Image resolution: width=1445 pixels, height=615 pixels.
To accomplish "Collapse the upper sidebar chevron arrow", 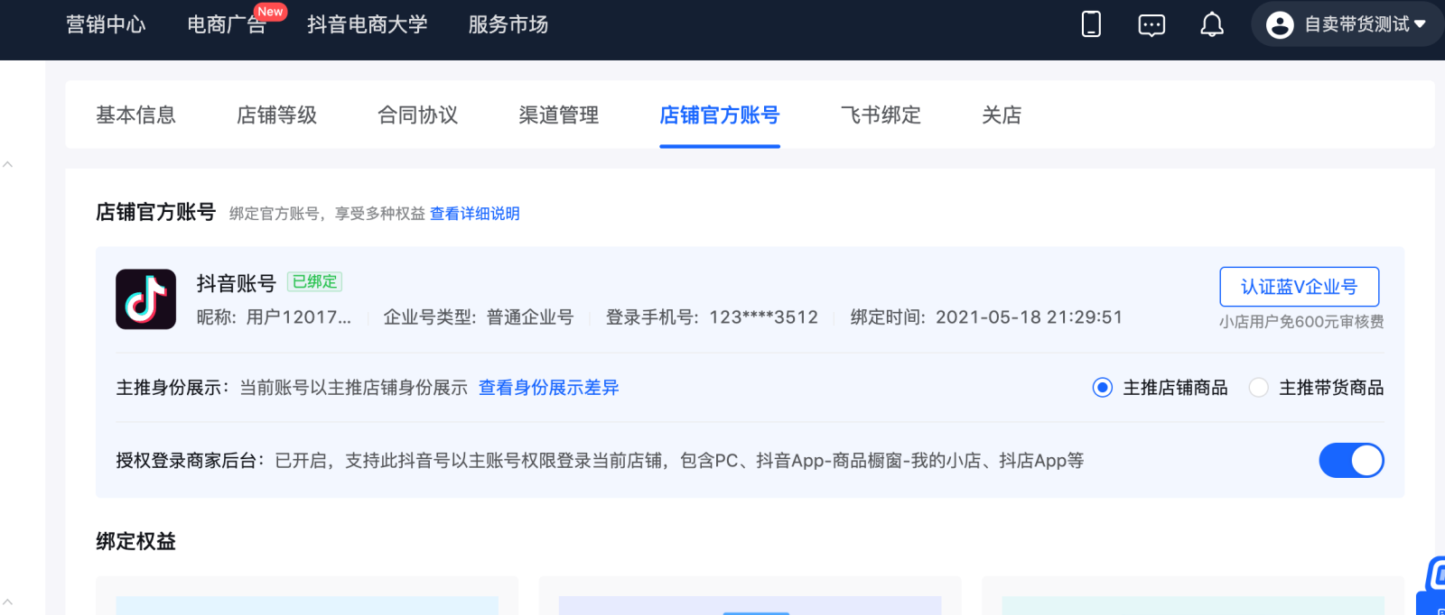I will [8, 165].
